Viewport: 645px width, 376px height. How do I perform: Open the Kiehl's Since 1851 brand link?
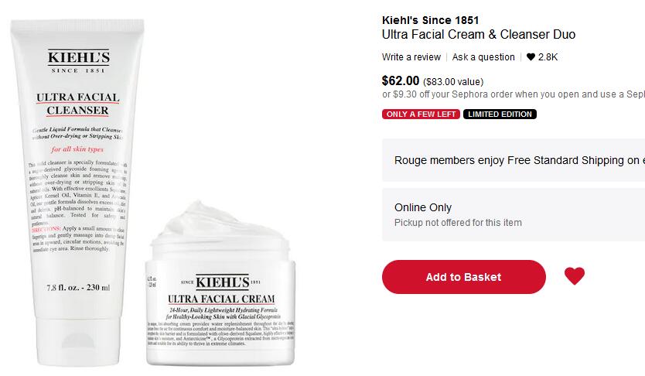(x=430, y=20)
